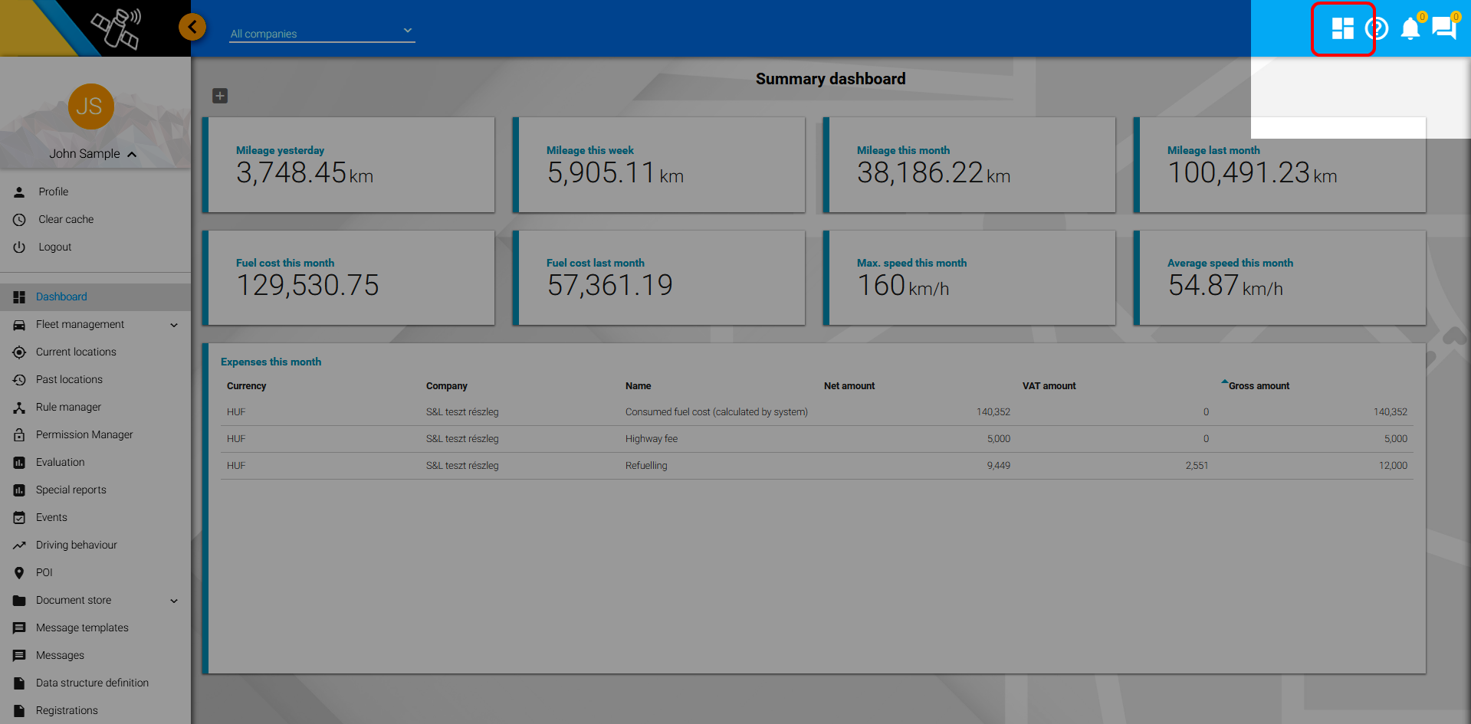Open the chat messages icon in header

[1443, 29]
